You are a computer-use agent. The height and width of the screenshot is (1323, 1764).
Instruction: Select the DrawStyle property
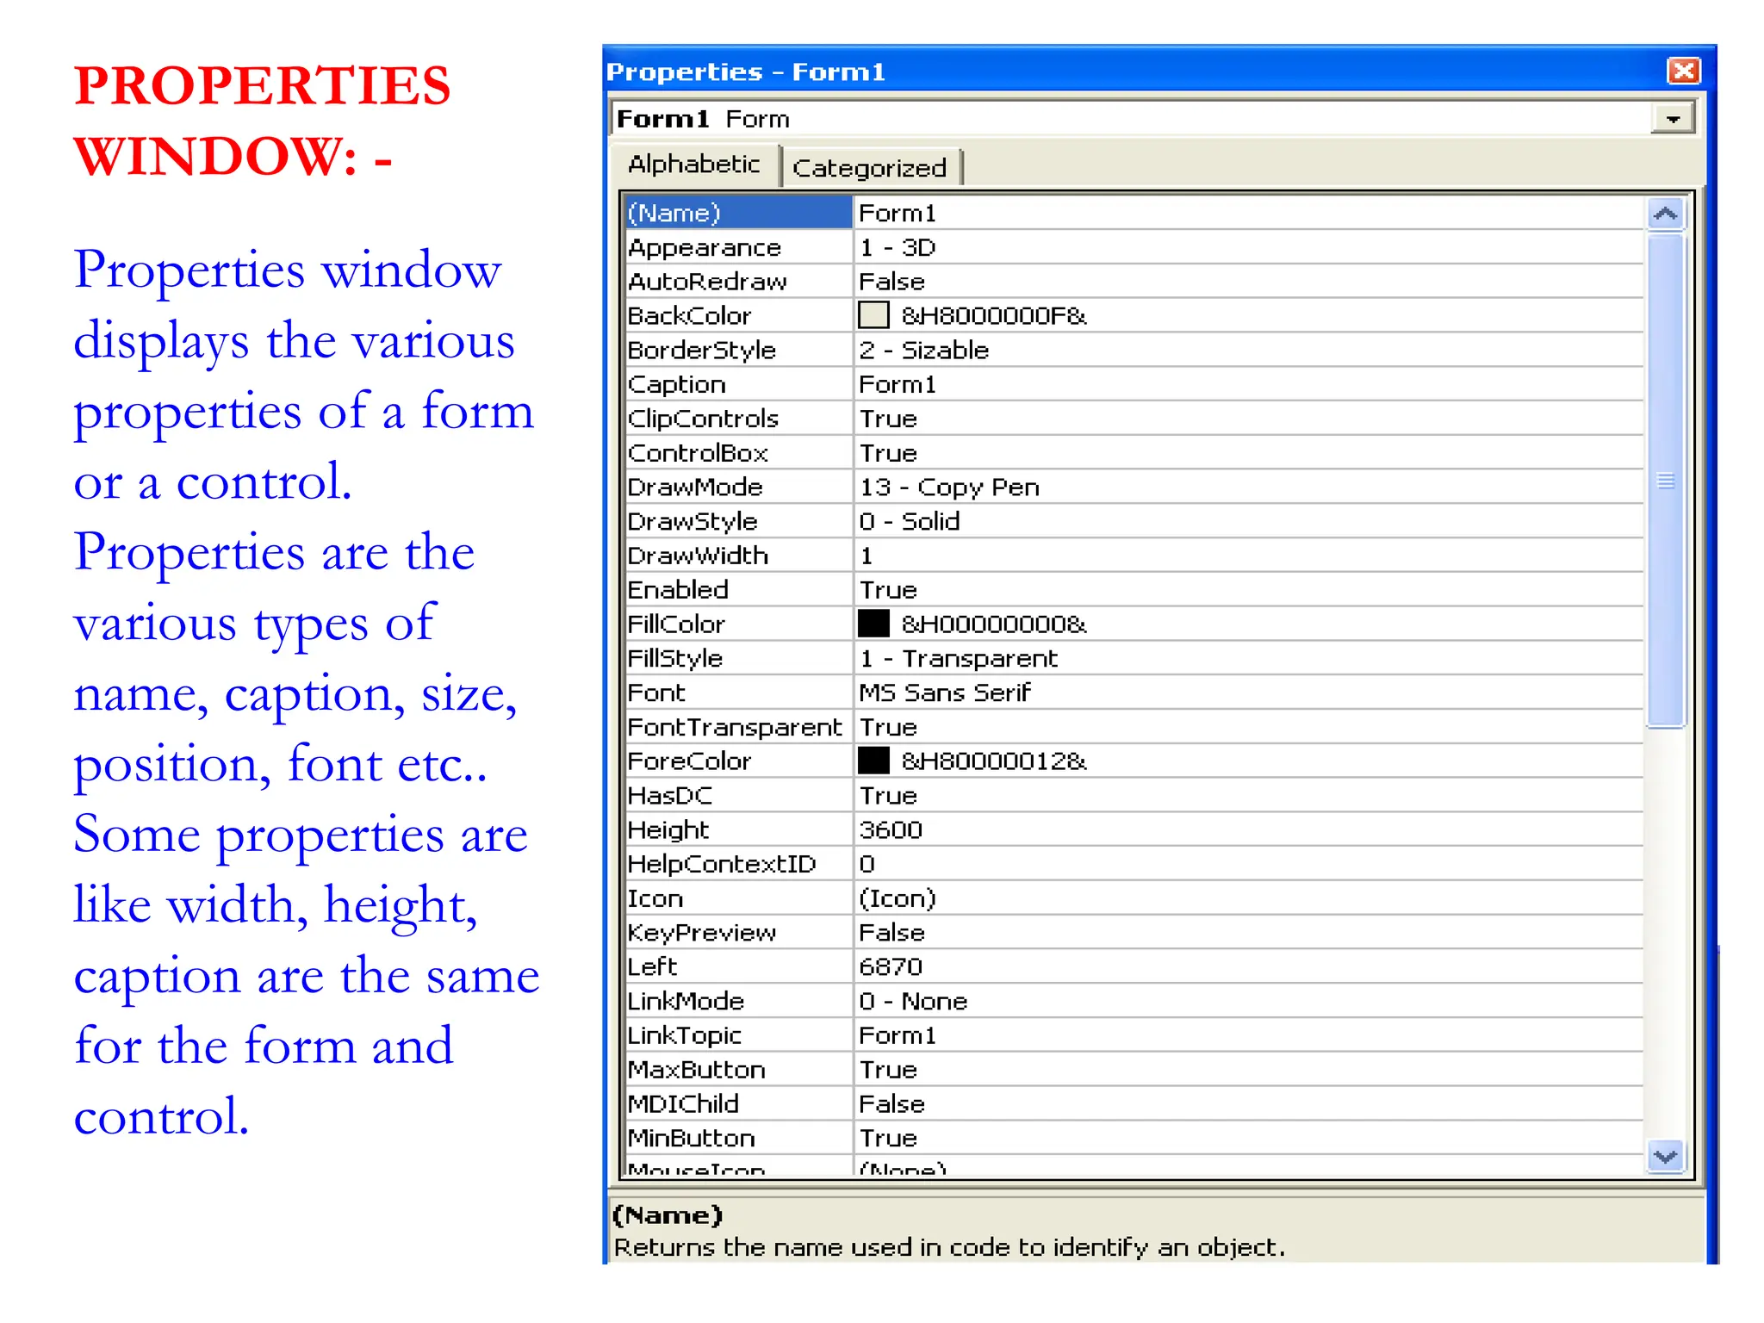(739, 521)
